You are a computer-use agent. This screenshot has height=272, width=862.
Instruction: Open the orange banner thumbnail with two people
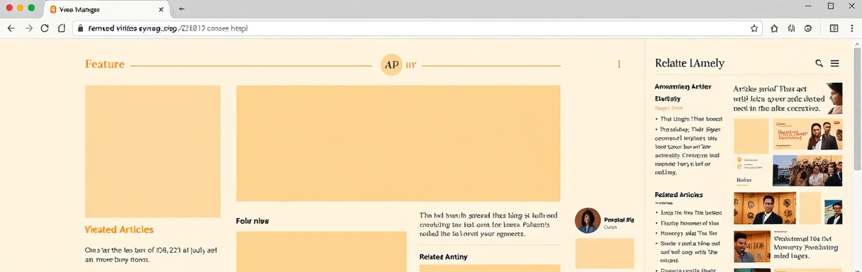[807, 134]
